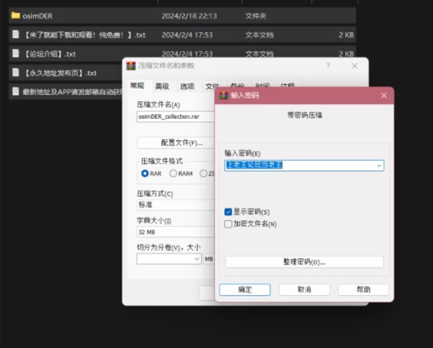Click the help question mark in archive dialog
Viewport: 433px width, 348px height.
[x=328, y=66]
